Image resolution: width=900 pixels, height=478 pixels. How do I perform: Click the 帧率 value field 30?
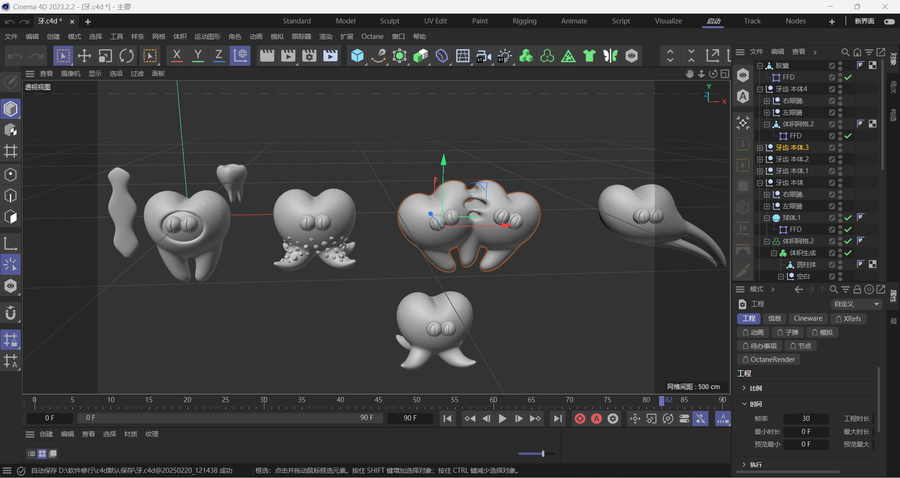pyautogui.click(x=806, y=419)
